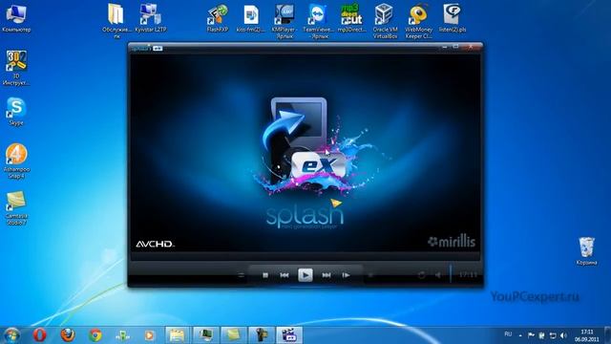Close the Splash player window
The height and width of the screenshot is (344, 611).
(x=471, y=47)
